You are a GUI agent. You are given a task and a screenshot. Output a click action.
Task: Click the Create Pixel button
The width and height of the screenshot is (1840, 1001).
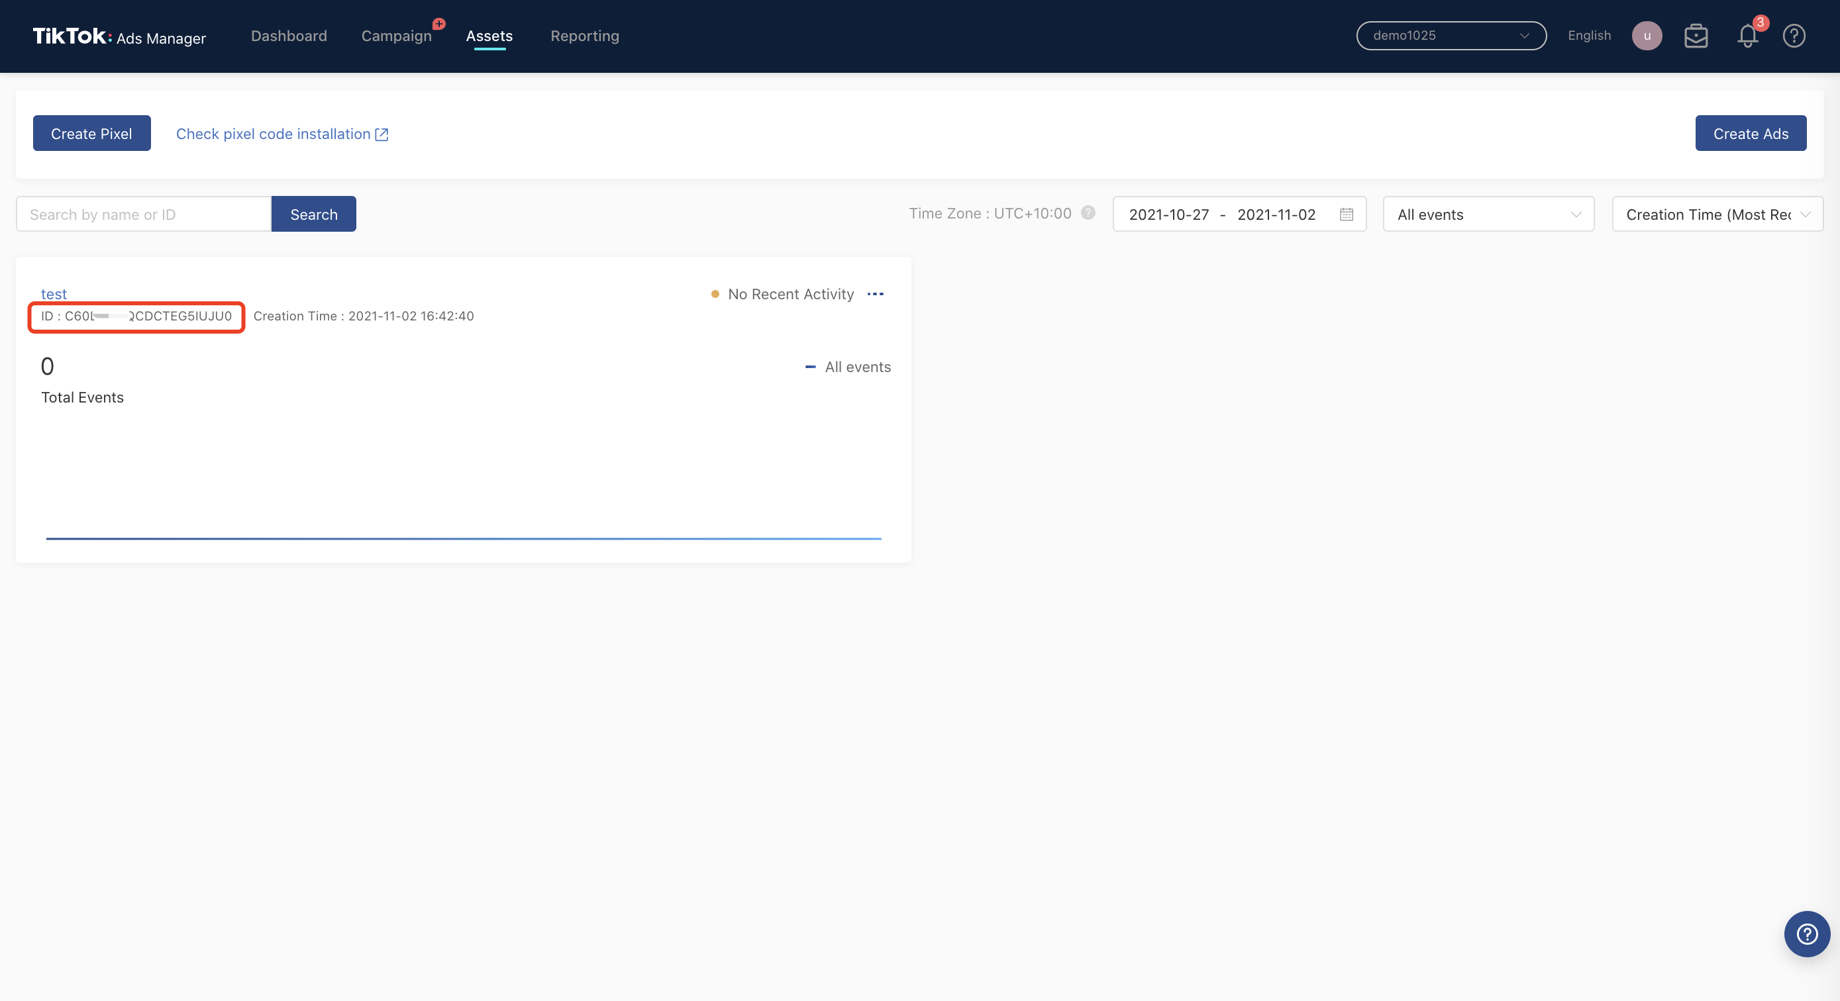[91, 134]
